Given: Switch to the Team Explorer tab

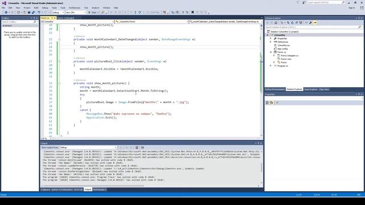Looking at the screenshot, I should click(311, 89).
